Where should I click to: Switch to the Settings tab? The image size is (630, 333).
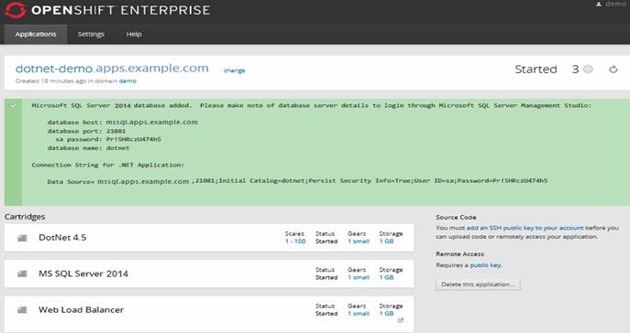click(x=91, y=34)
